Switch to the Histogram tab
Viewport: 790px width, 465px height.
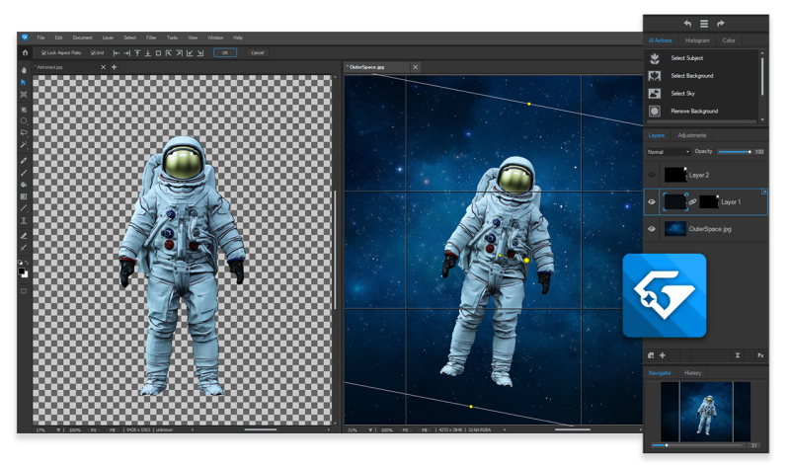click(697, 40)
